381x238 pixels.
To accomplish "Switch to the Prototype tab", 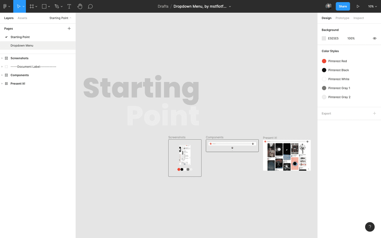I will pos(342,18).
